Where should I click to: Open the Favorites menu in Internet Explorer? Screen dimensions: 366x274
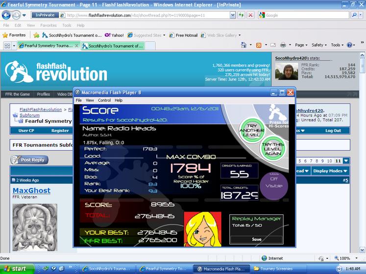[49, 25]
